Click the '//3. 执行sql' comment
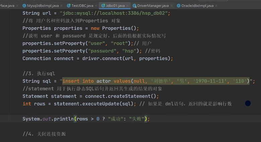Image resolution: width=261 pixels, height=142 pixels. point(39,74)
